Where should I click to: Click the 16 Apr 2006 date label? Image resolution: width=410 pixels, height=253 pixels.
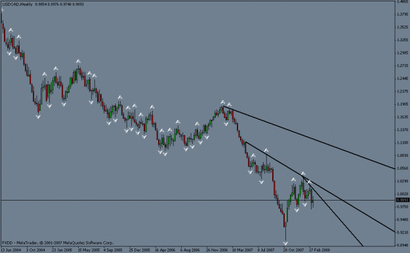point(165,250)
